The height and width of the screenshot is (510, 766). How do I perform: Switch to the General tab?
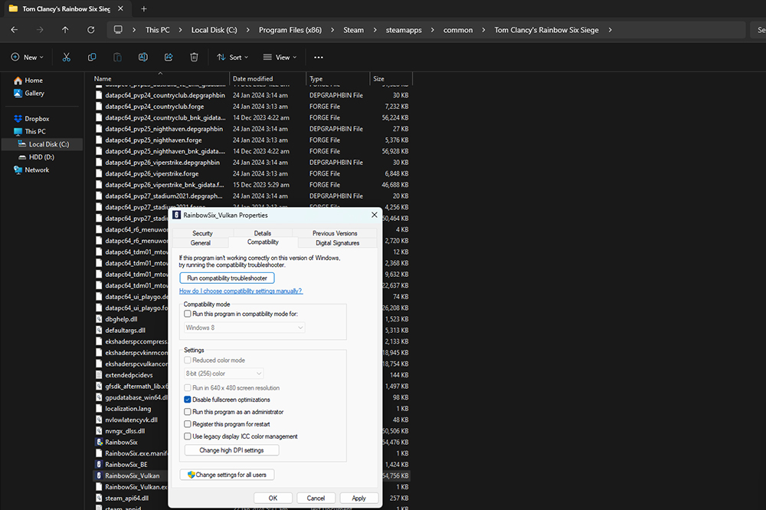200,243
